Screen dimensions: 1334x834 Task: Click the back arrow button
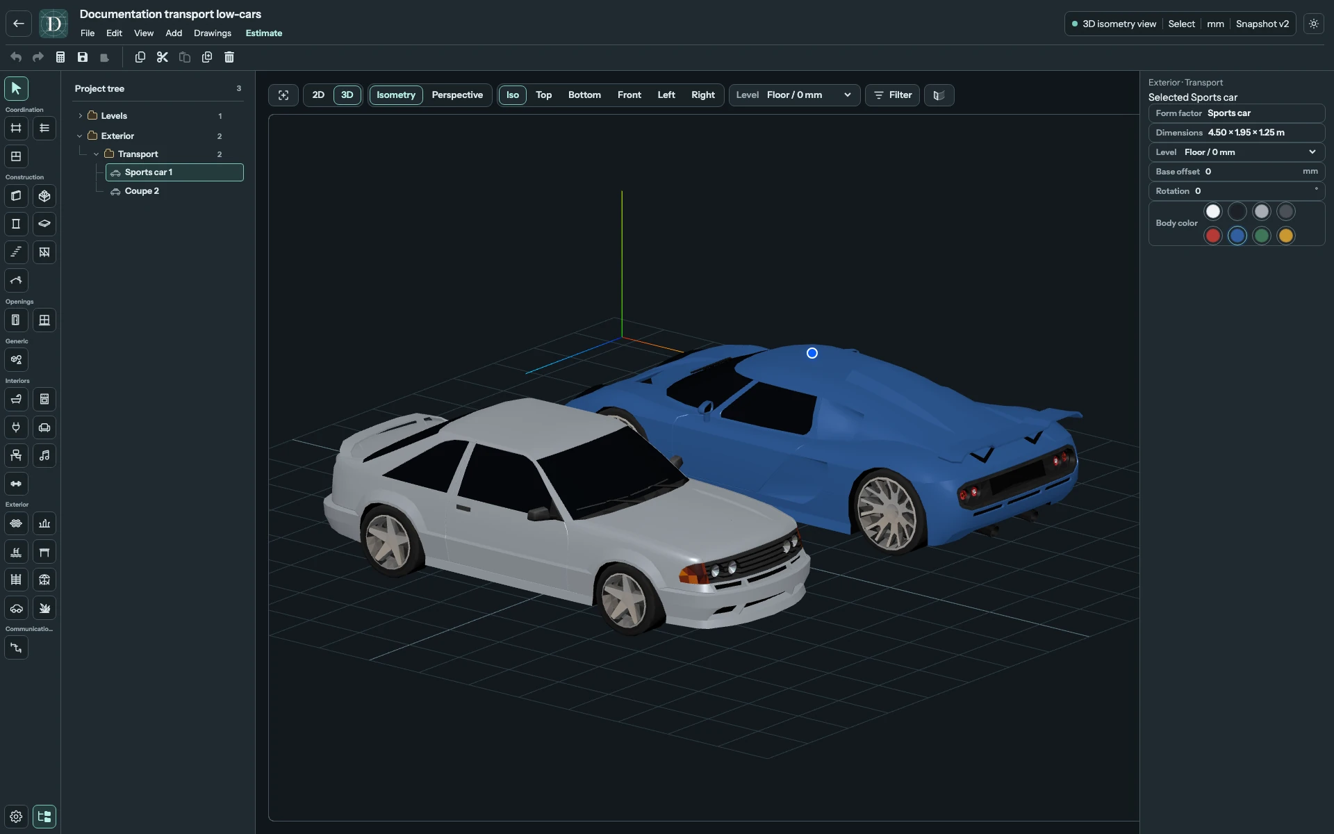(19, 24)
